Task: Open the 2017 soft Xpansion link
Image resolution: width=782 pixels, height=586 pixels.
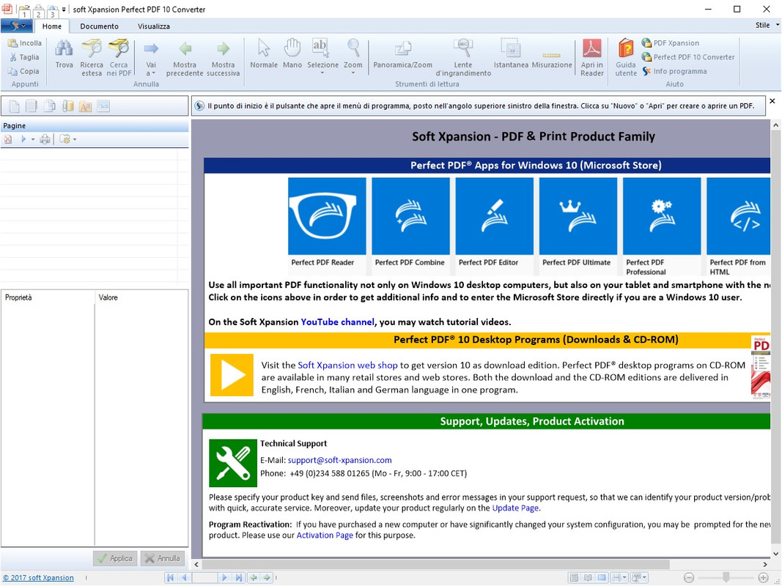Action: tap(38, 578)
